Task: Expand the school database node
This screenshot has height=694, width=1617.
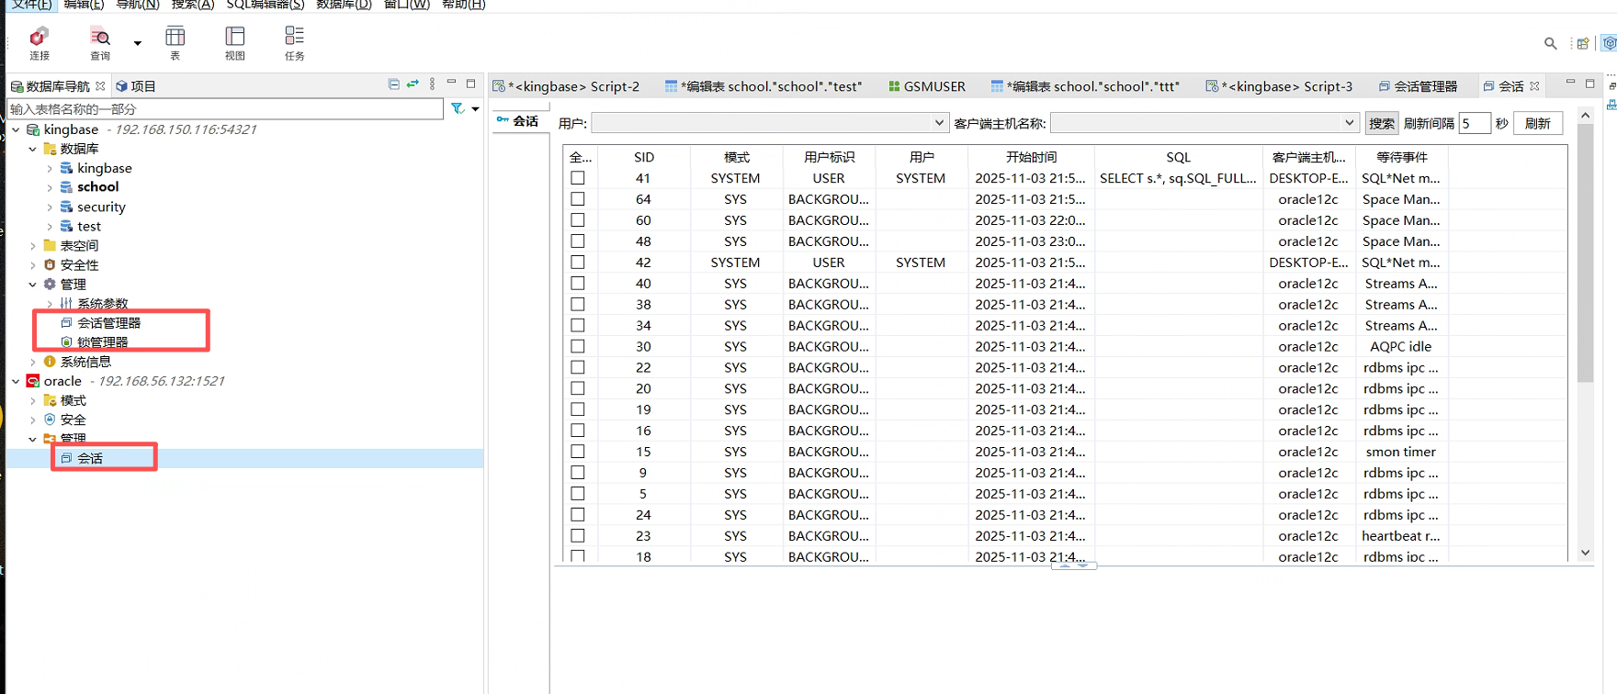Action: (50, 187)
